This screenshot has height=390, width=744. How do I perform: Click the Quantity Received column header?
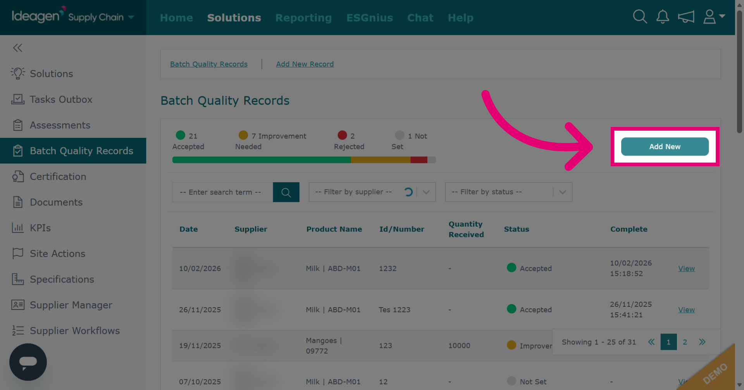pyautogui.click(x=466, y=229)
